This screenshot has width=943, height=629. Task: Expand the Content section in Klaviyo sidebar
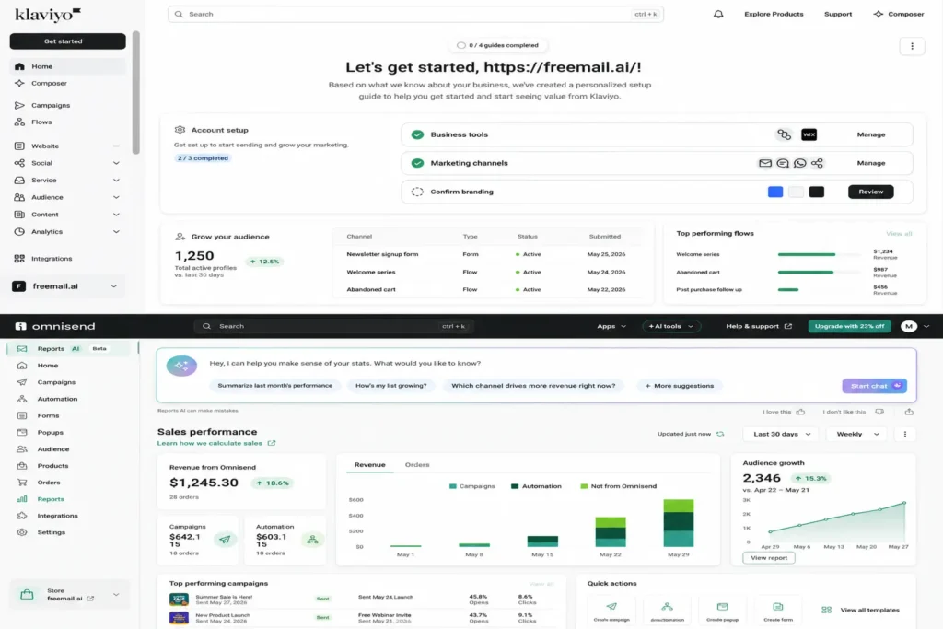point(116,215)
